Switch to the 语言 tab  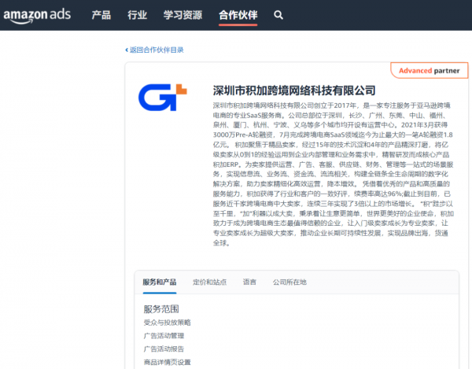click(x=249, y=282)
